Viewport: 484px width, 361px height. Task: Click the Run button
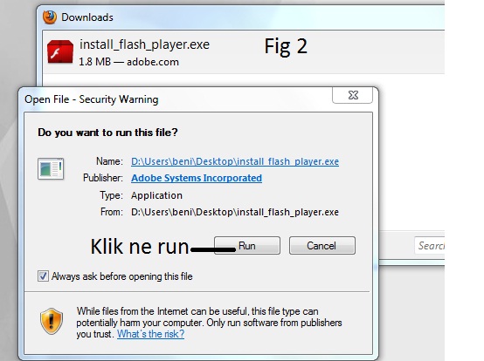[247, 246]
